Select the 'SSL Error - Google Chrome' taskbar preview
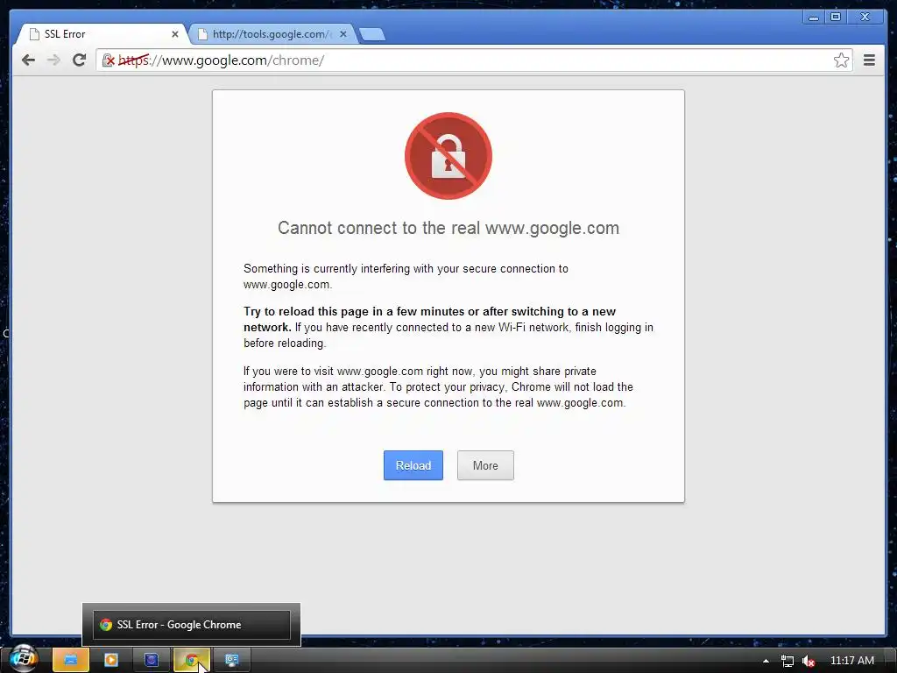897x673 pixels. pos(192,624)
